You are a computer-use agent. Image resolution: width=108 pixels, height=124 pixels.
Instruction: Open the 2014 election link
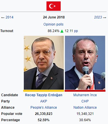[9, 17]
